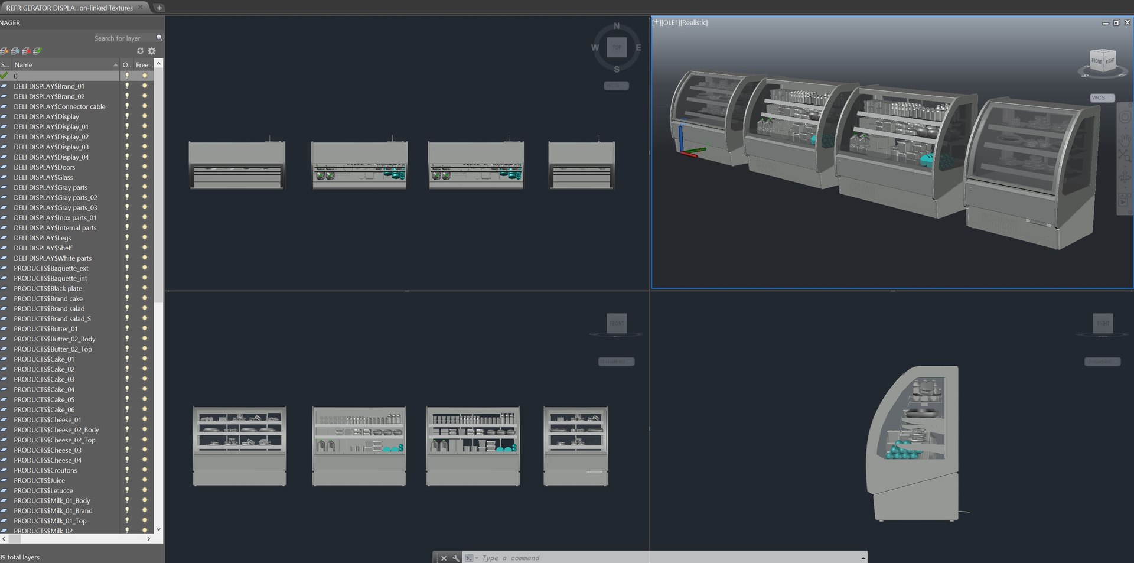
Task: Refresh the layer list
Action: [140, 51]
